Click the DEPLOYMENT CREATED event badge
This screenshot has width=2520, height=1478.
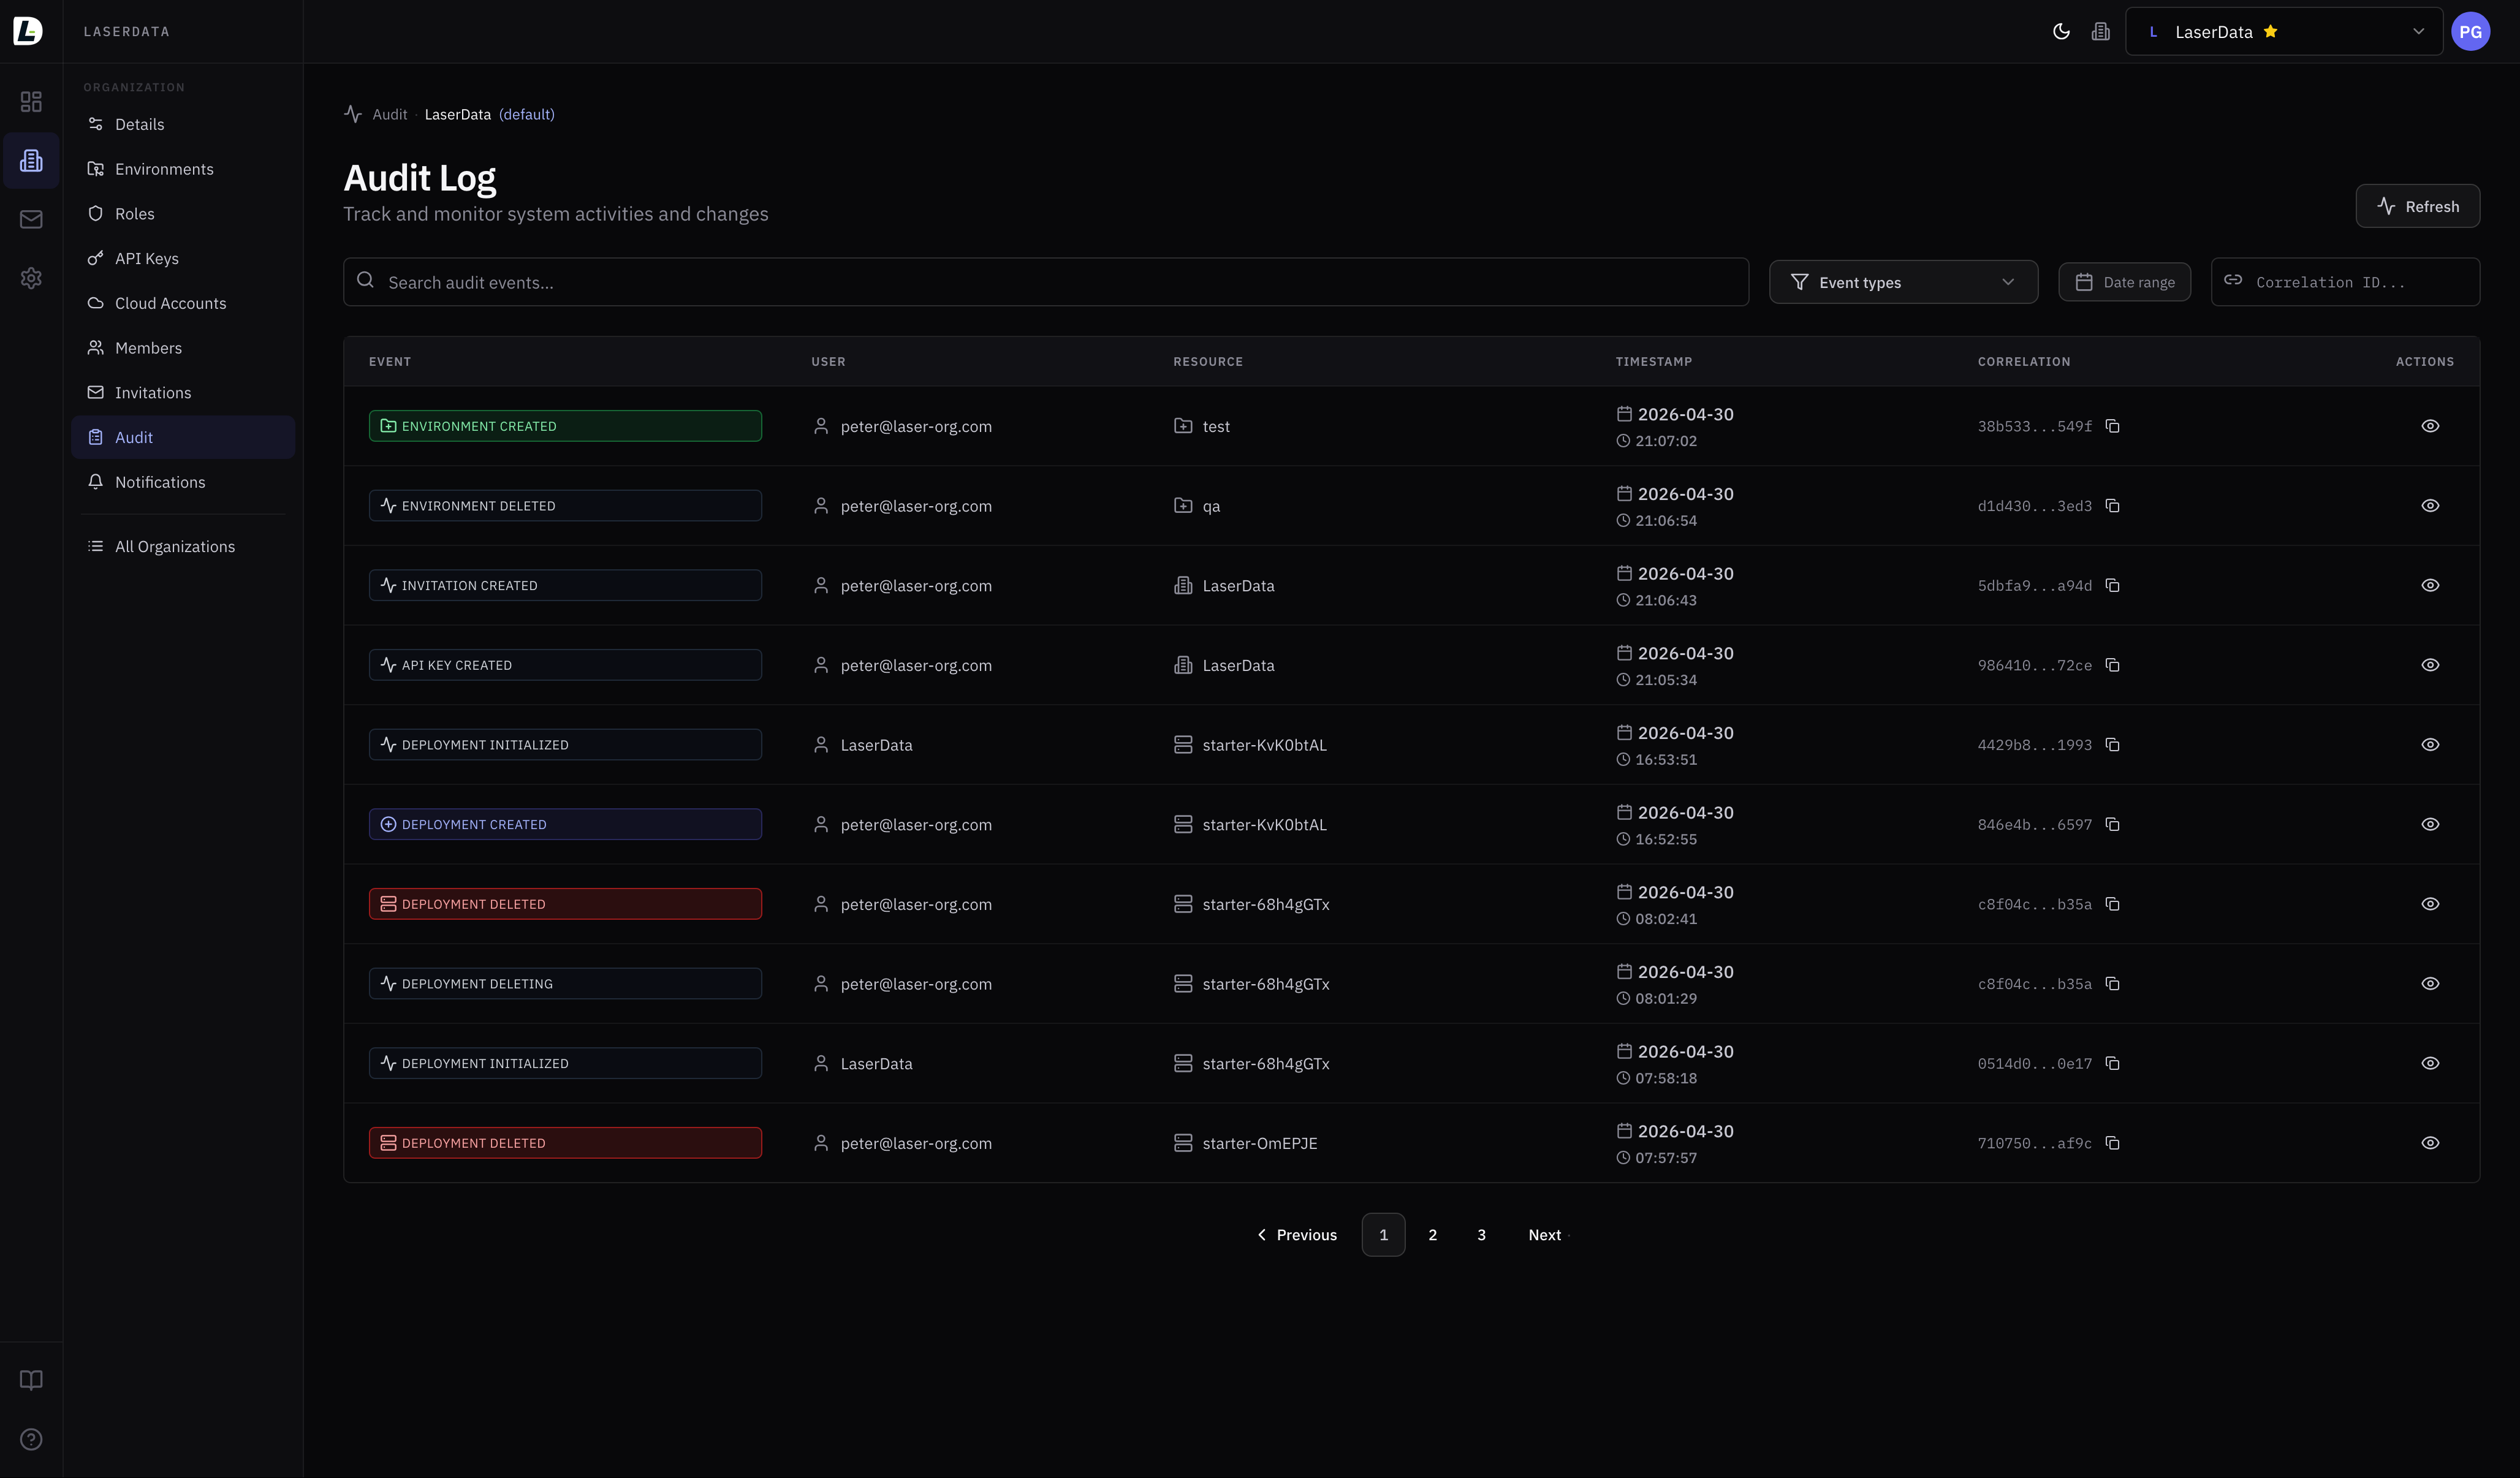565,824
